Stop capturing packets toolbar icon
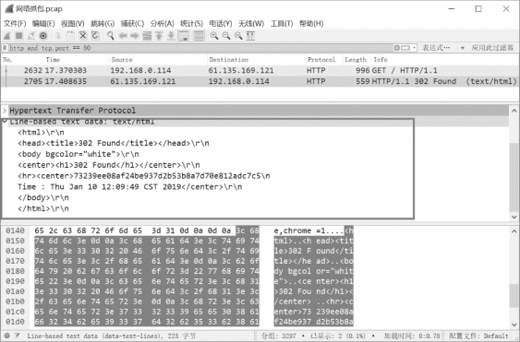 pos(19,36)
